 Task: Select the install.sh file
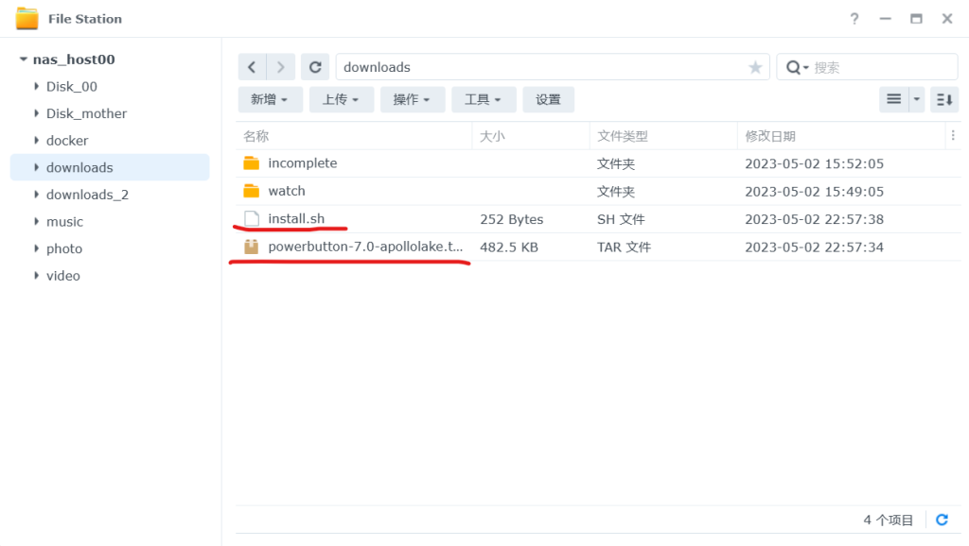[296, 219]
